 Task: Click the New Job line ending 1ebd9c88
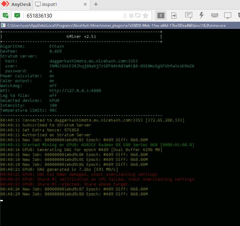pos(74,194)
